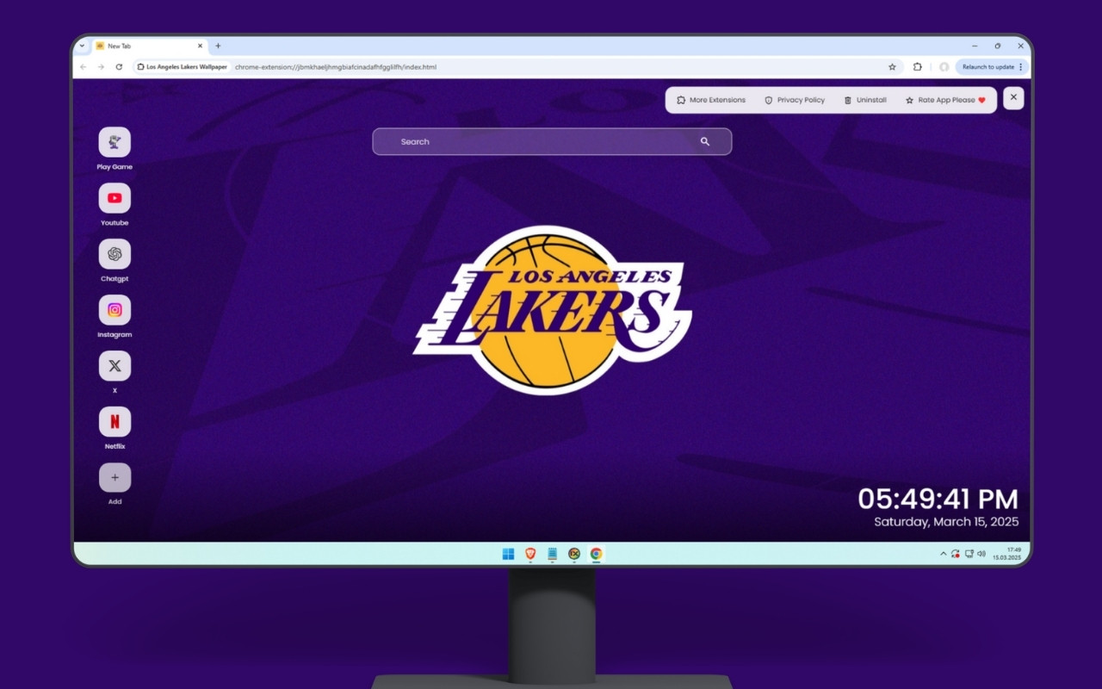Click the search magnifier icon
1102x689 pixels.
tap(705, 141)
